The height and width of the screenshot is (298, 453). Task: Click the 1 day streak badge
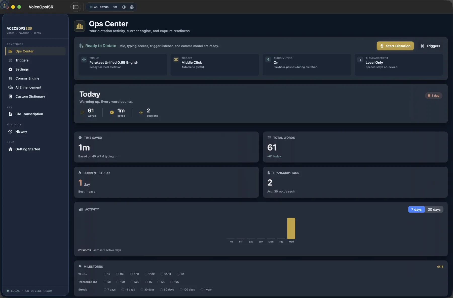click(433, 96)
